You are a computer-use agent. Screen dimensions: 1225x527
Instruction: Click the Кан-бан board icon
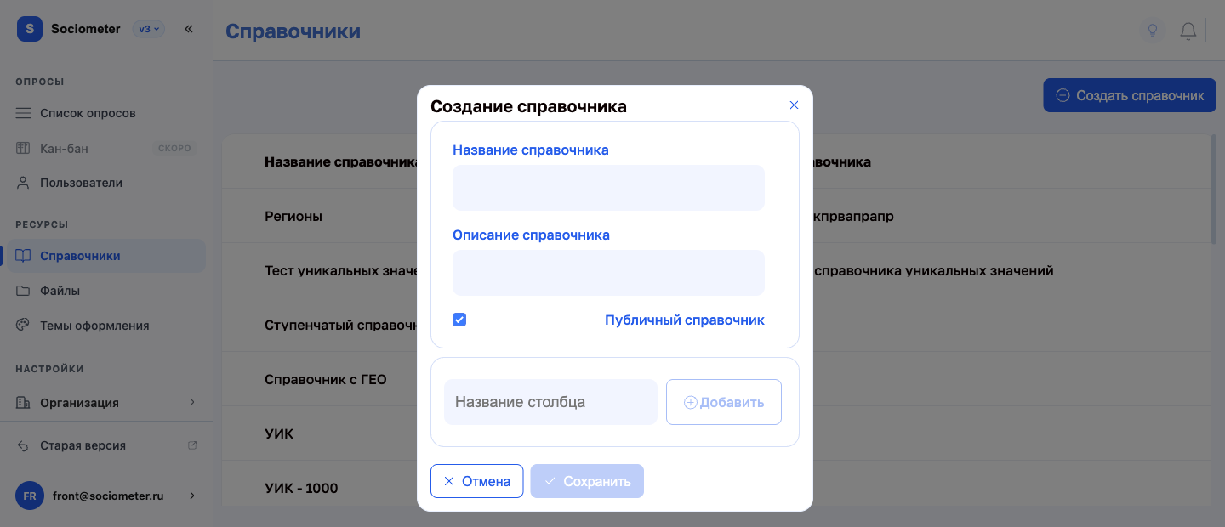[23, 149]
